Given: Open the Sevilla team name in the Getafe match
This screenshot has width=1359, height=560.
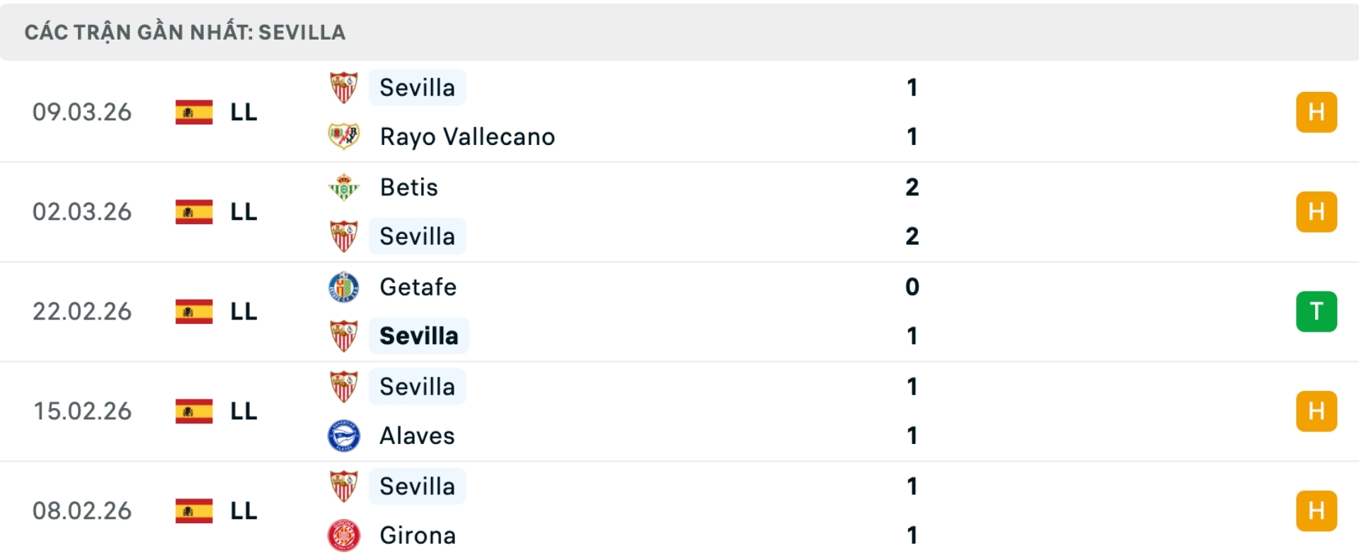Looking at the screenshot, I should (x=419, y=336).
